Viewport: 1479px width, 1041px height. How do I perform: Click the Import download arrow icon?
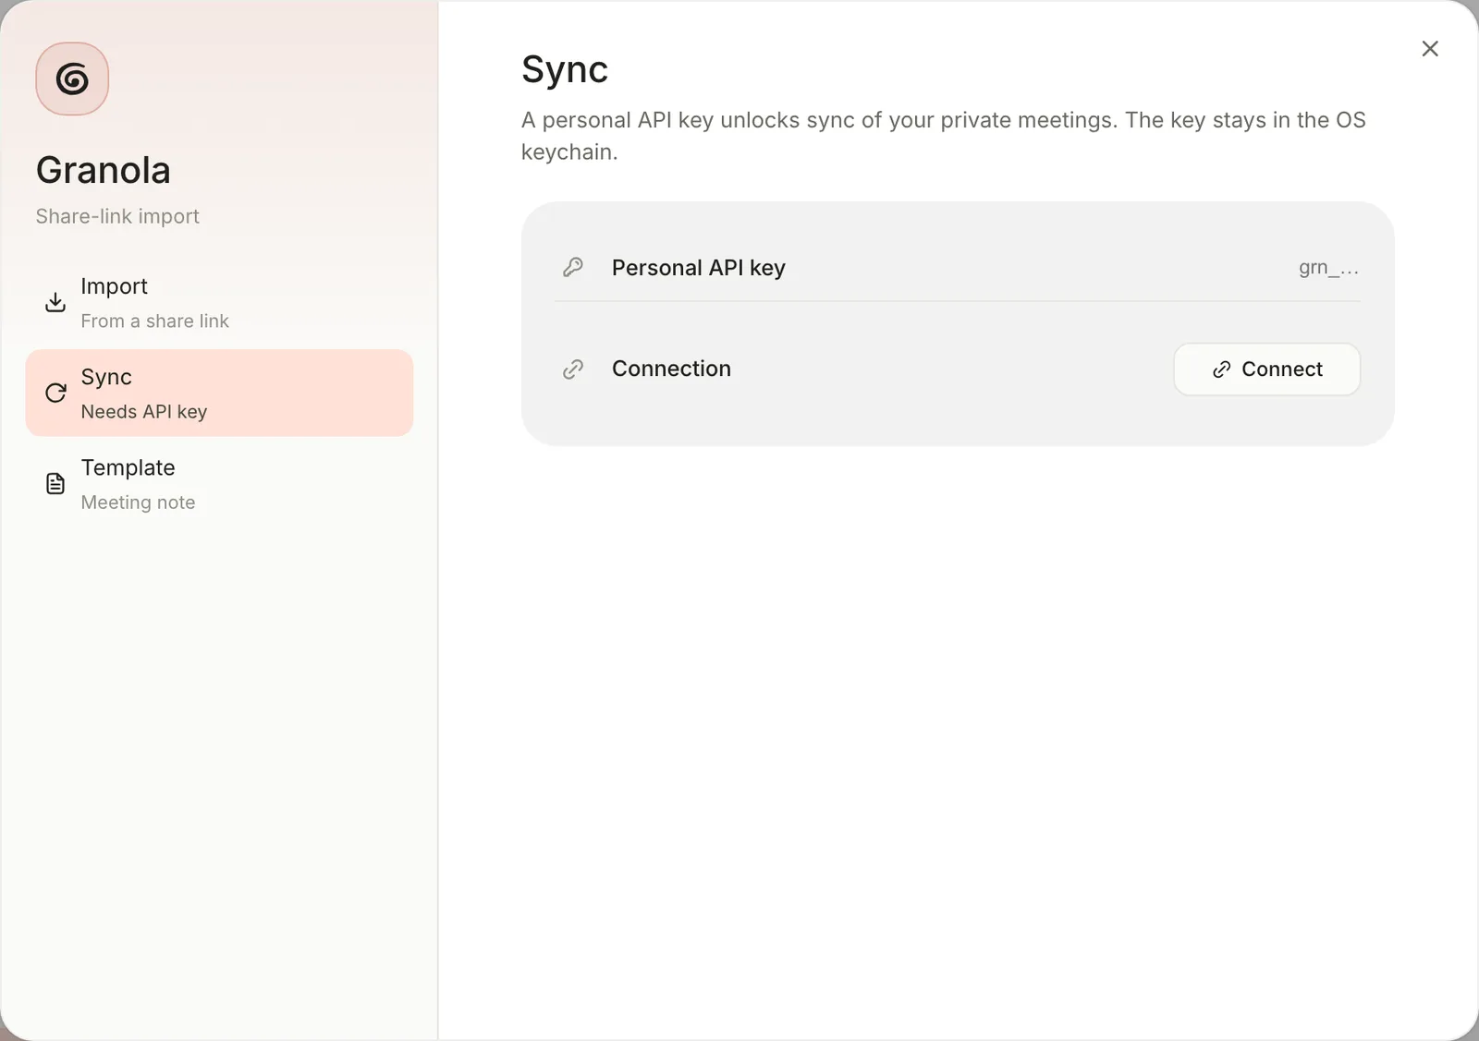tap(55, 302)
